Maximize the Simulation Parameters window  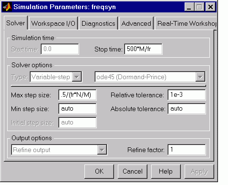point(199,7)
